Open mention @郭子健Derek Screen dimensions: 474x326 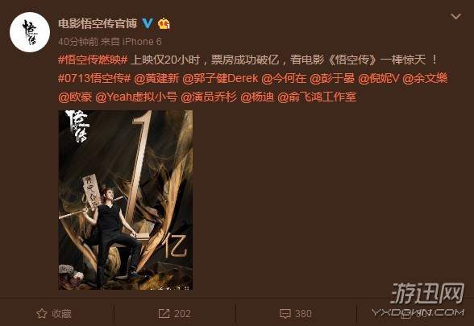click(220, 79)
